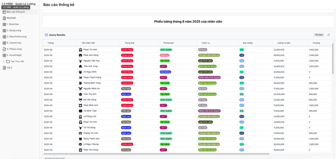The width and height of the screenshot is (336, 159).
Task: Click the refresh icon in Query Results
Action: pos(328,35)
